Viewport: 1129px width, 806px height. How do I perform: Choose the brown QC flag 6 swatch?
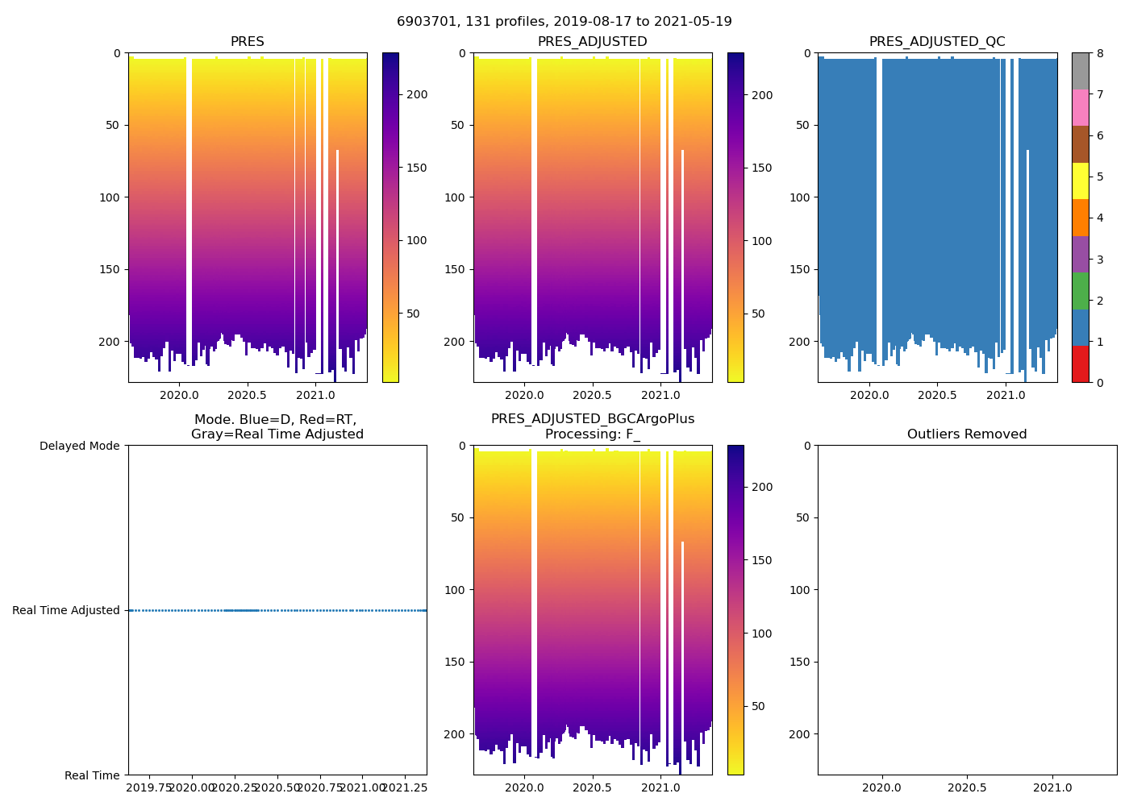[1080, 144]
